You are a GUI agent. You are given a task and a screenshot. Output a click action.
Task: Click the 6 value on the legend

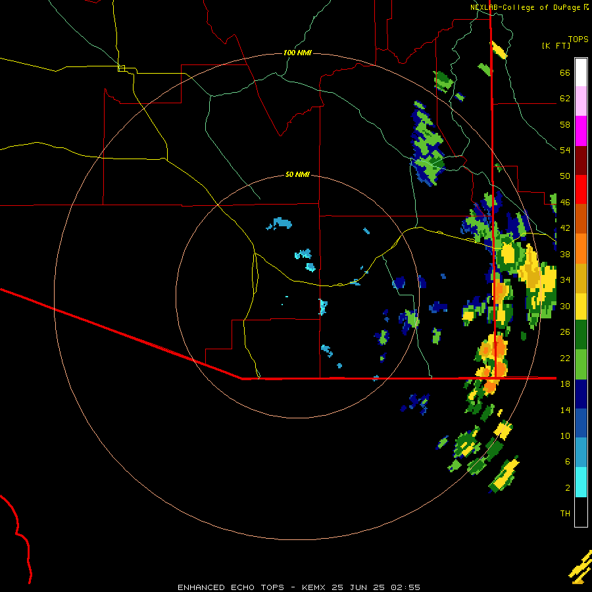[568, 462]
